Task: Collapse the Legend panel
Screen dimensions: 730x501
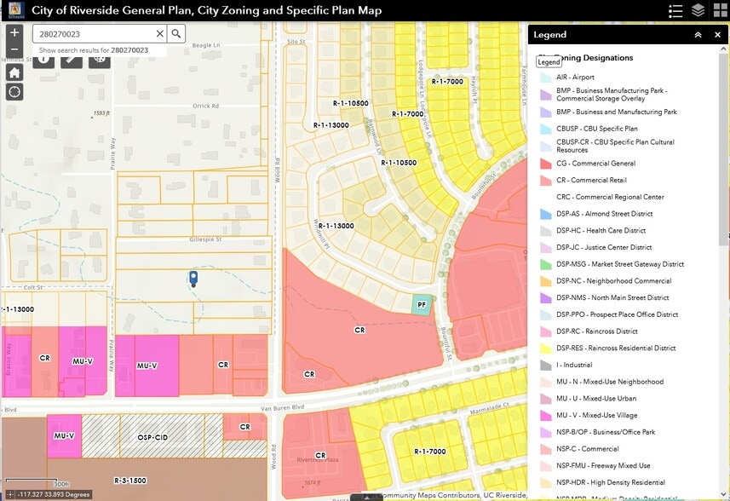Action: tap(698, 35)
